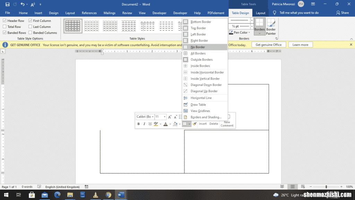Select the first table style thumbnail

pos(73,26)
